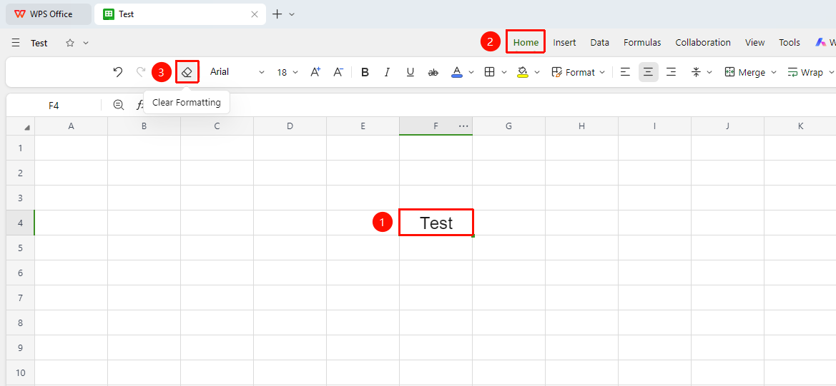Viewport: 836px width, 386px height.
Task: Select column C header
Action: click(217, 126)
